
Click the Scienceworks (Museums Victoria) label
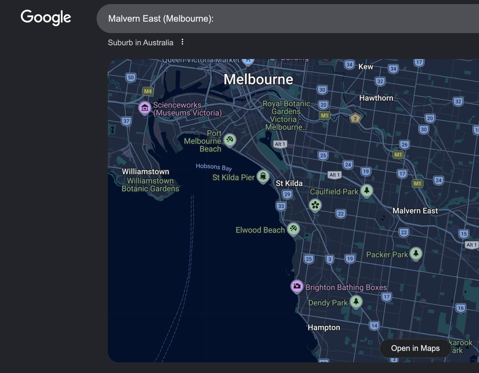[187, 109]
